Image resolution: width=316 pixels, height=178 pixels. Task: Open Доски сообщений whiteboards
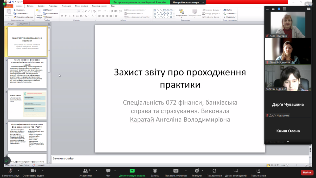(236, 173)
